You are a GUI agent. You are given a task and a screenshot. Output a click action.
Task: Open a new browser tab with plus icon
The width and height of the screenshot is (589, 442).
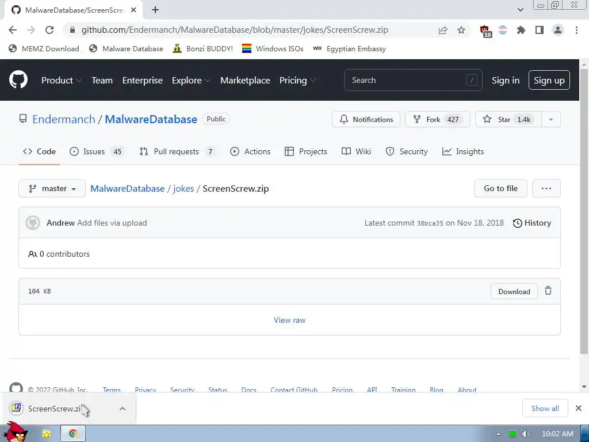(155, 10)
